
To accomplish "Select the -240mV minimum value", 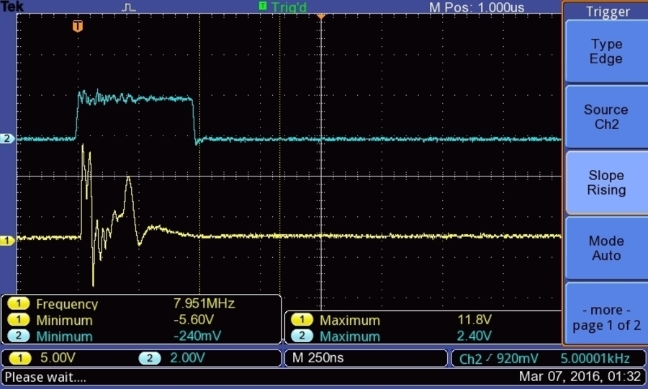I will 197,336.
